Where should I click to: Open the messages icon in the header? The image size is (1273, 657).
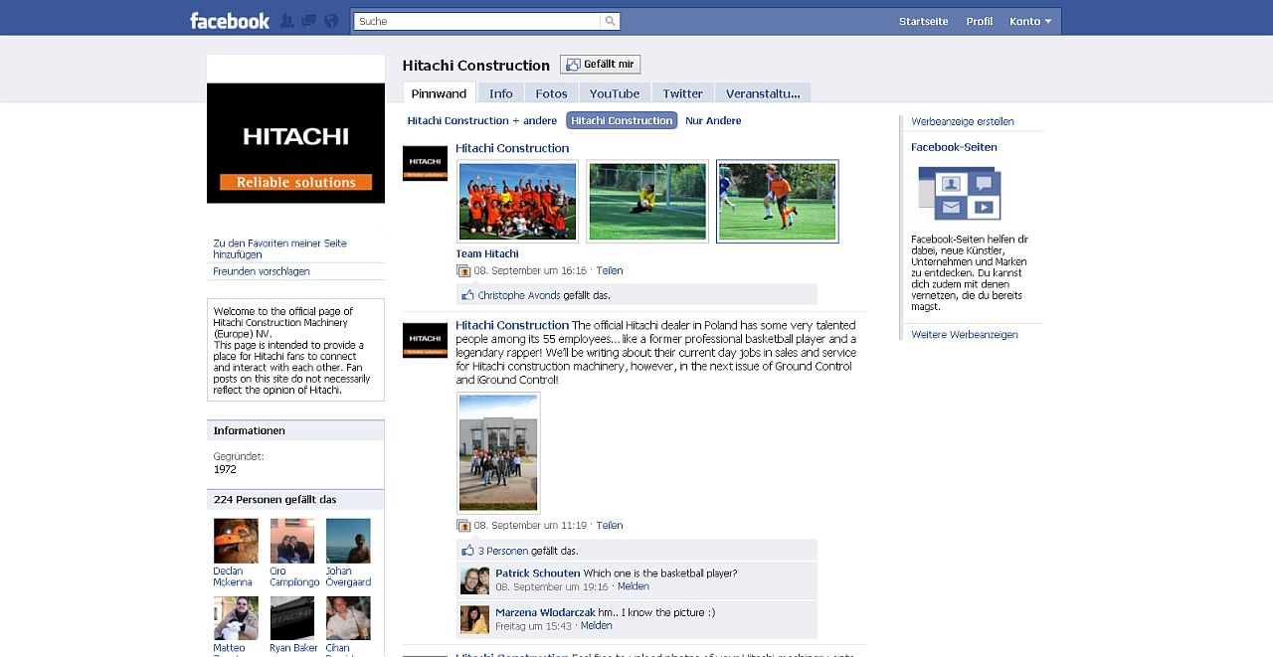tap(309, 21)
